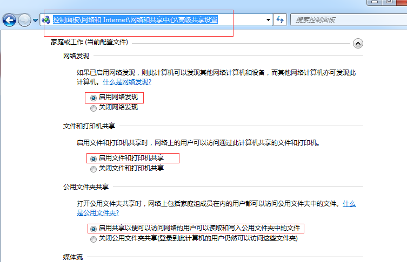Select 关闭公用文件夹共享 radio button
Screen dimensions: 407x262
click(x=93, y=239)
